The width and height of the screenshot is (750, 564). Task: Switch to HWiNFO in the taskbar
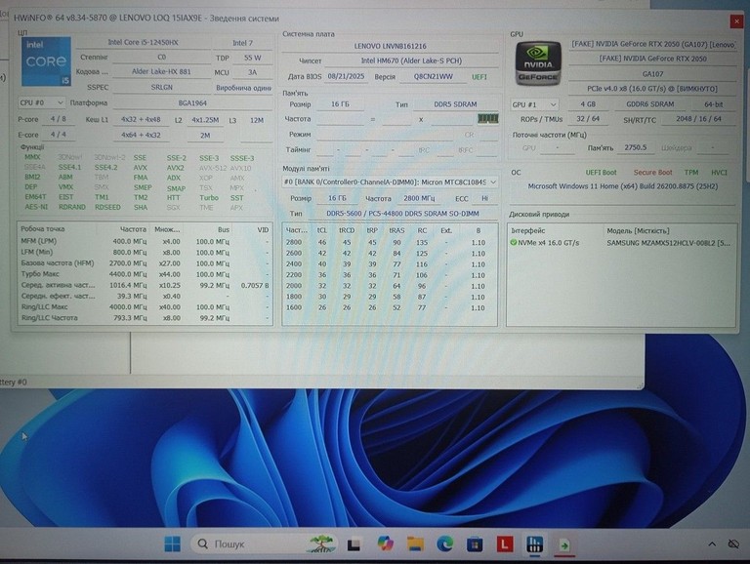pos(534,544)
